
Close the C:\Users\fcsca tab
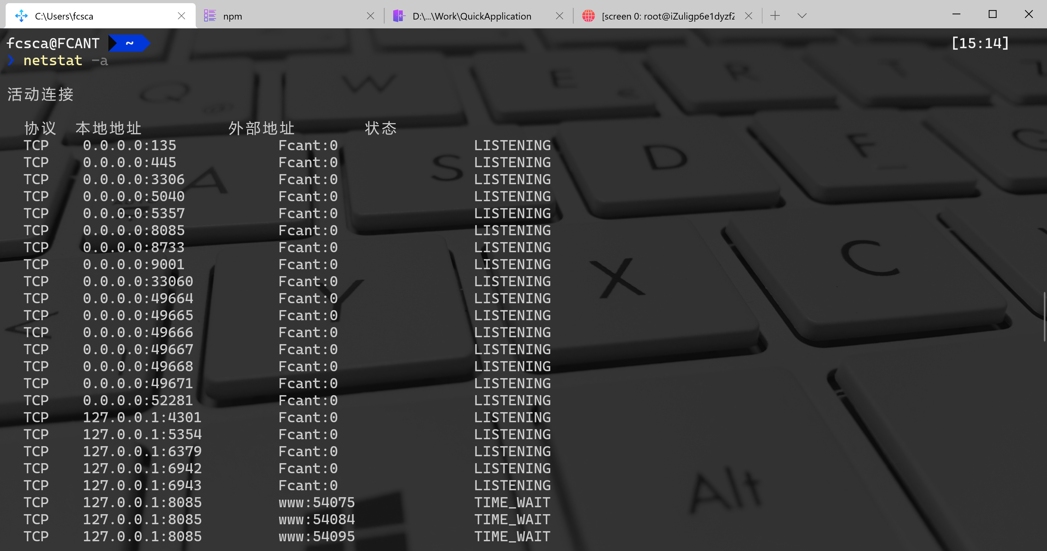tap(181, 16)
